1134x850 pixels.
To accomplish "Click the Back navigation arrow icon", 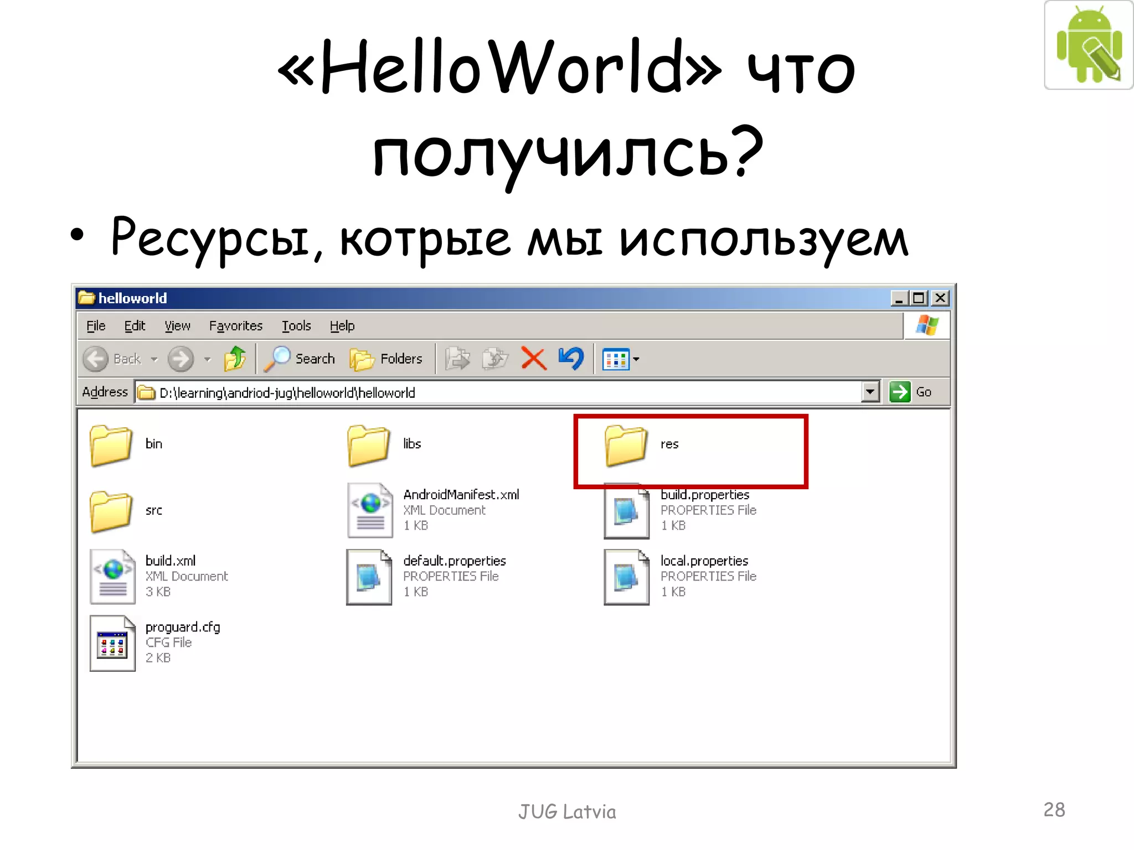I will coord(95,359).
